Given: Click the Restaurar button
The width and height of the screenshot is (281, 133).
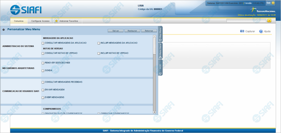Looking at the screenshot, I should coord(132,31).
